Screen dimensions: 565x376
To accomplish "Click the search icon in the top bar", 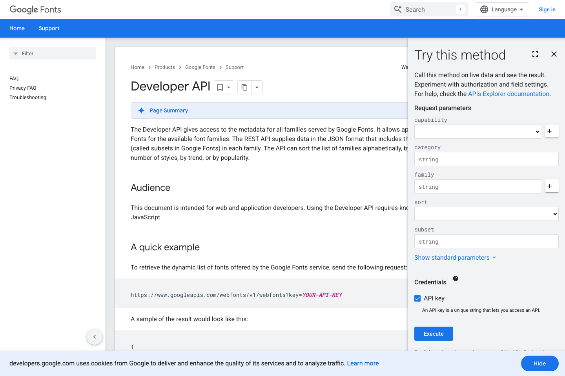I will click(x=397, y=9).
